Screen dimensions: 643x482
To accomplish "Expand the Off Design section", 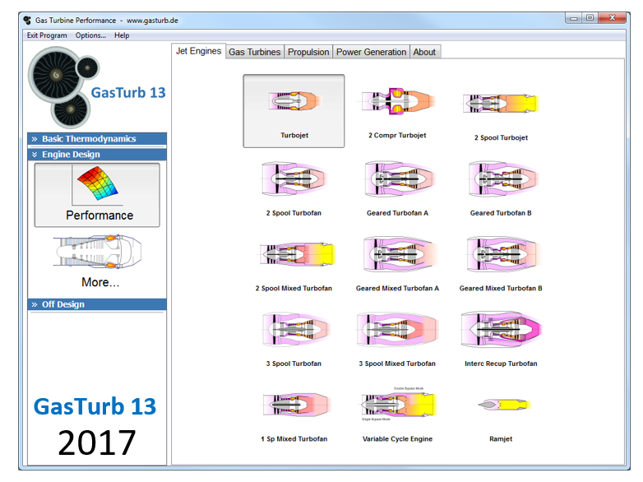I will click(x=97, y=304).
